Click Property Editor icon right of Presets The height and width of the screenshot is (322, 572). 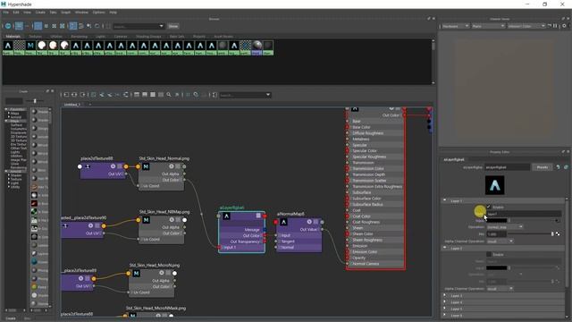(558, 167)
